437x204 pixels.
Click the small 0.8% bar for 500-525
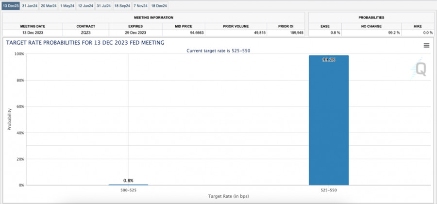128,185
